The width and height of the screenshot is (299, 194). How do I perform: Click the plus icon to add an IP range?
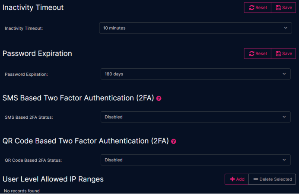point(232,179)
